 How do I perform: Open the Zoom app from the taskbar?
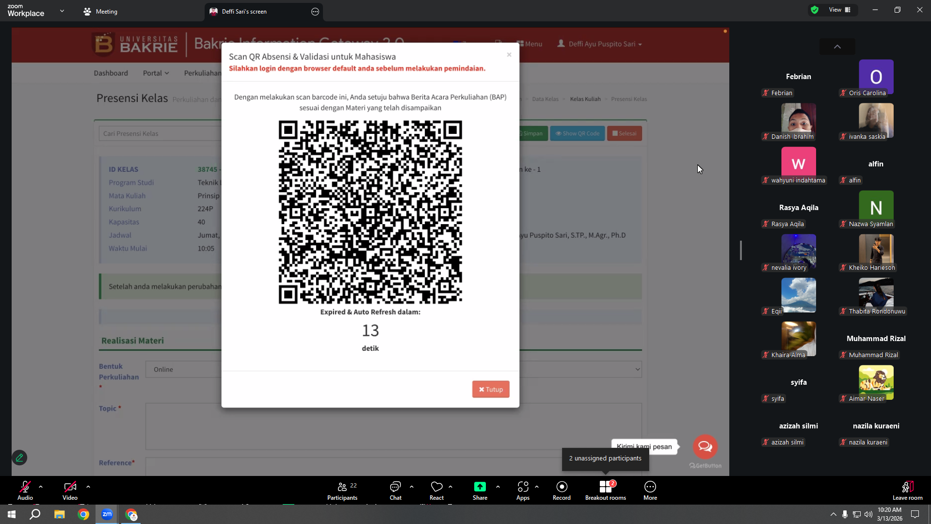107,514
